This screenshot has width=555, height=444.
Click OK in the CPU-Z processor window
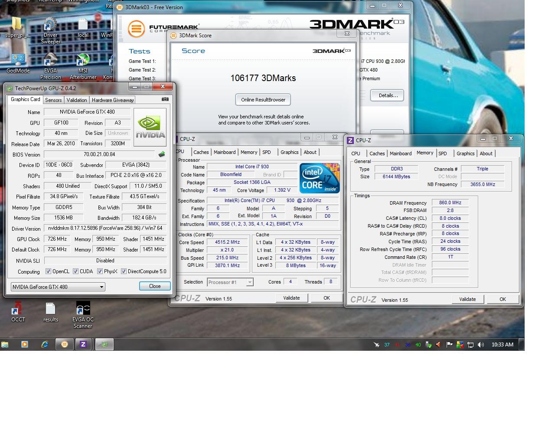326,298
